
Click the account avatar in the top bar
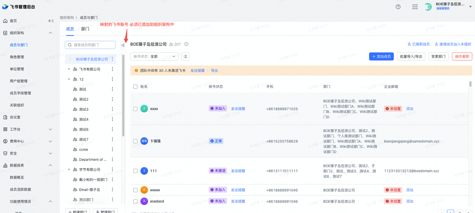click(428, 7)
